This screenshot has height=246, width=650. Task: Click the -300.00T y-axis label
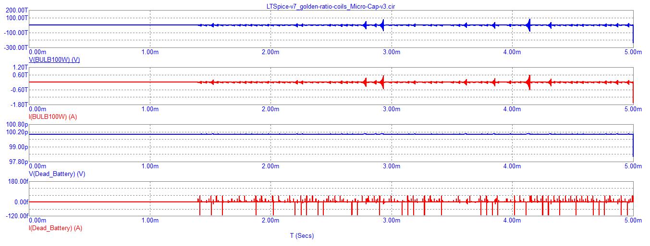[16, 48]
